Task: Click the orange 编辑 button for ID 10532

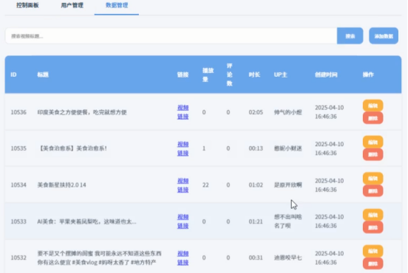Action: pyautogui.click(x=373, y=251)
